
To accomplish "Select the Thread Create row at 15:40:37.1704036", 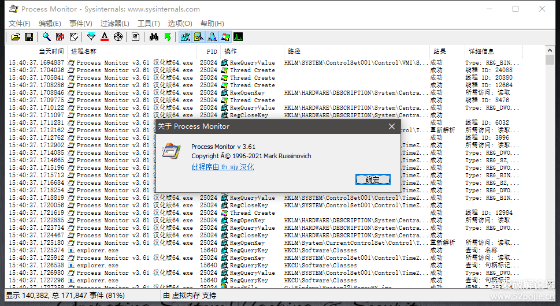I will point(264,70).
